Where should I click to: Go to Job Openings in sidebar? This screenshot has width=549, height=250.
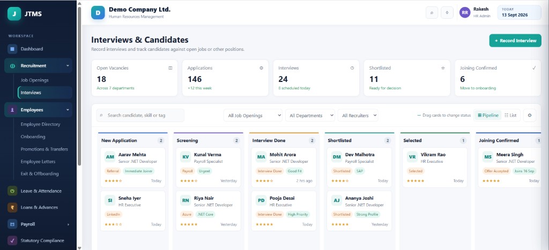(x=35, y=80)
